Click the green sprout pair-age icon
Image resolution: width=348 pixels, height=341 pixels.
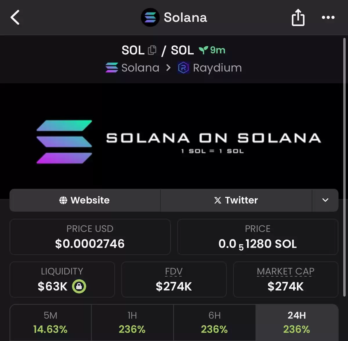(x=203, y=50)
